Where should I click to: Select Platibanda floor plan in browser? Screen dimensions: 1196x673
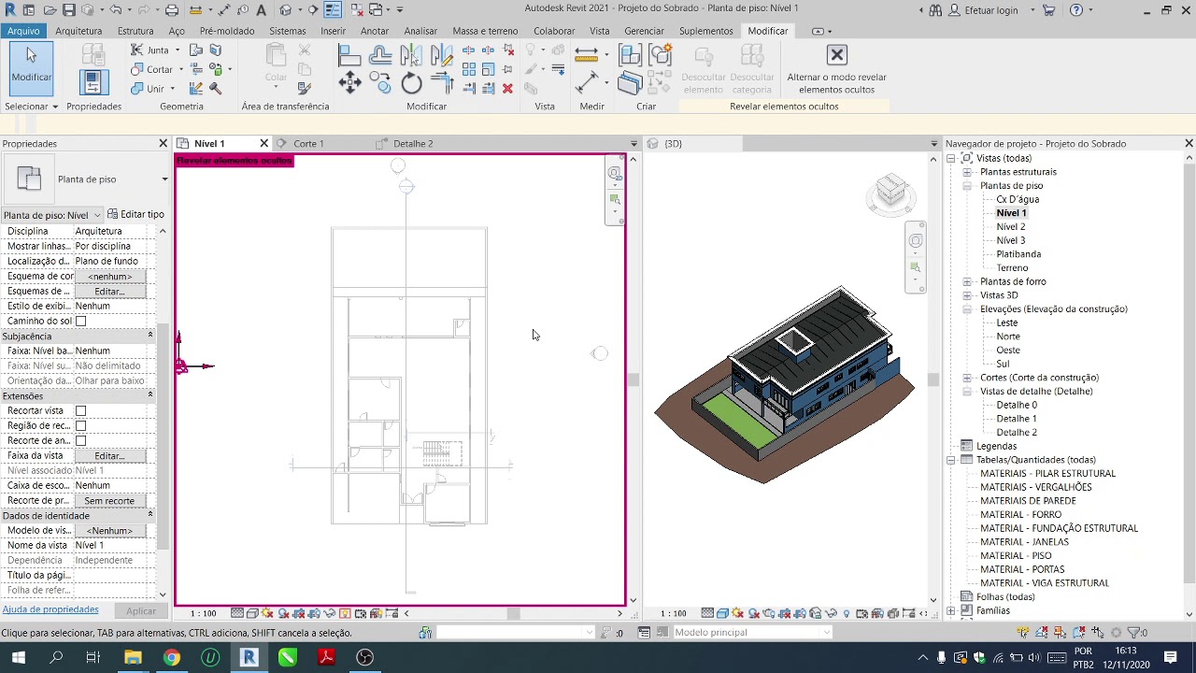pyautogui.click(x=1018, y=254)
